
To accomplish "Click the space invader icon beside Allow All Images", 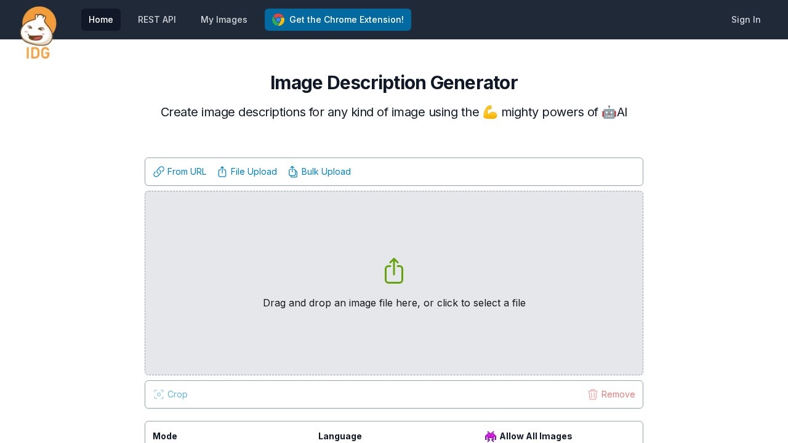I will [491, 436].
